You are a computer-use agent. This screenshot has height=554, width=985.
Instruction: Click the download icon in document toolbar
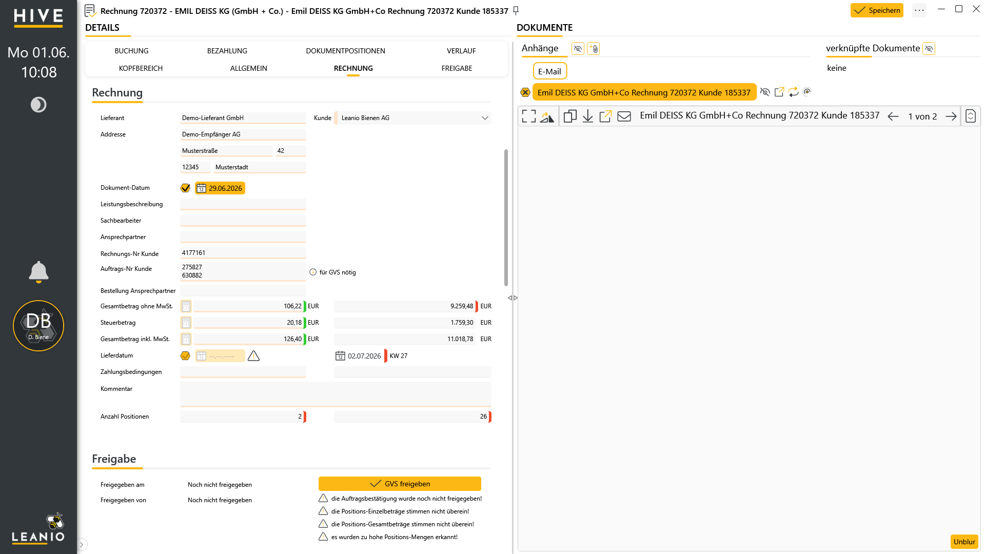[588, 116]
